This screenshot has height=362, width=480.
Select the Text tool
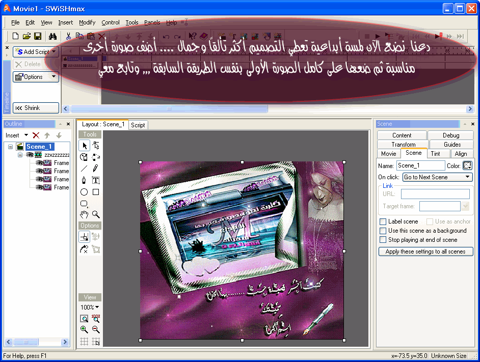point(96,180)
